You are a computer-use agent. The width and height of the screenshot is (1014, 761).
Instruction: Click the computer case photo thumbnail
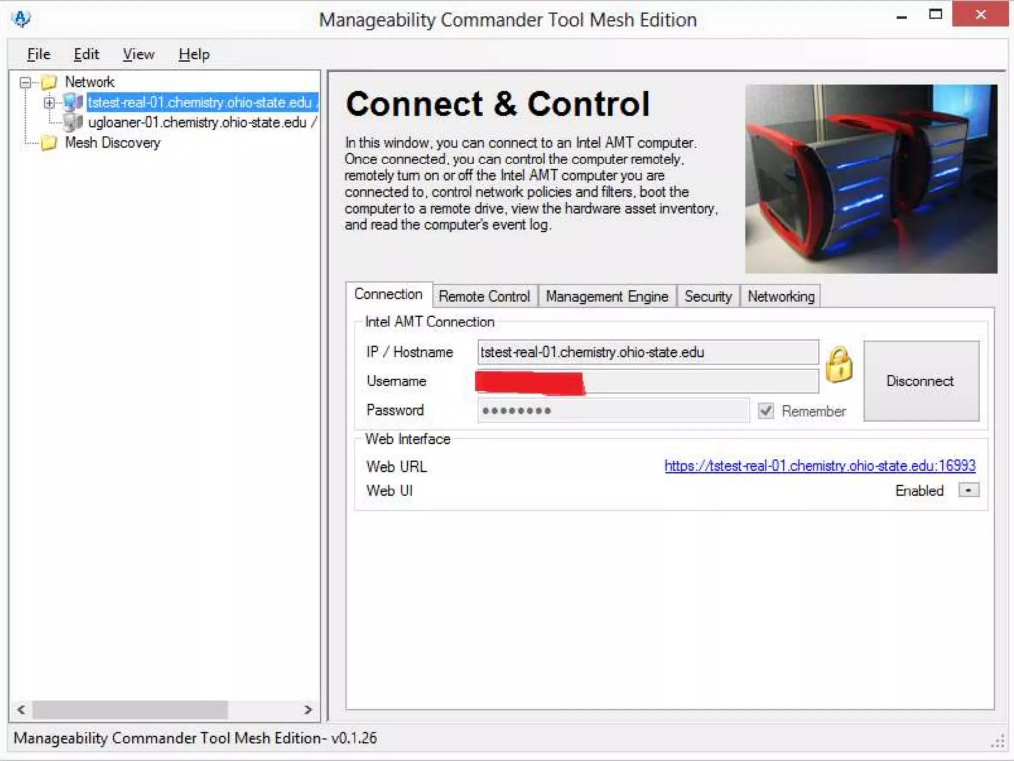pyautogui.click(x=871, y=179)
